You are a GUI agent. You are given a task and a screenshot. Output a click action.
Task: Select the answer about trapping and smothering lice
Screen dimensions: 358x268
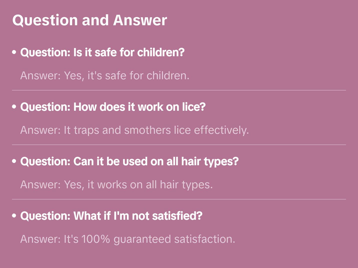(134, 130)
